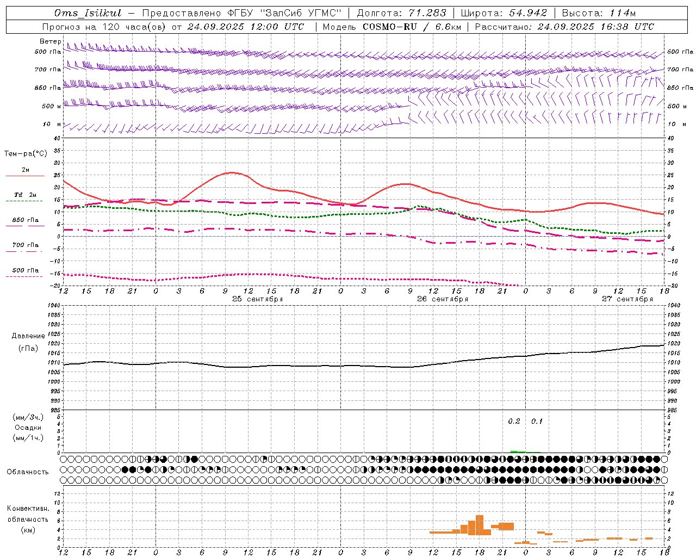Viewport: 696px width, 557px height.
Task: Click the 26 сентября date label
Action: pos(442,299)
